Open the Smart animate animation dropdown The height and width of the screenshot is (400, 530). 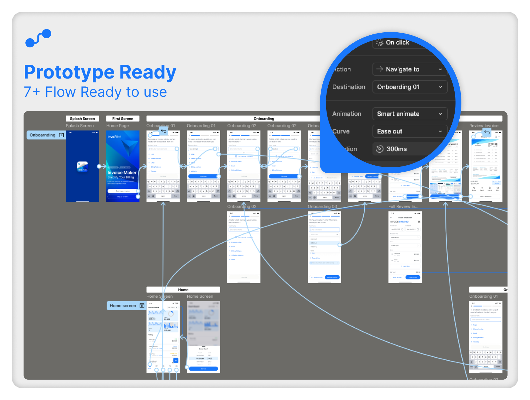click(410, 114)
